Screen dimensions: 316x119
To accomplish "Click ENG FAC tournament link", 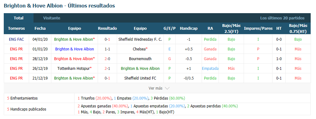I will click(x=16, y=39).
